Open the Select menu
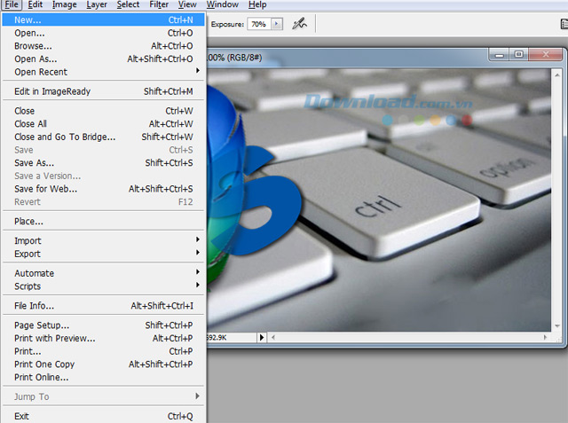This screenshot has height=423, width=568. click(x=128, y=4)
